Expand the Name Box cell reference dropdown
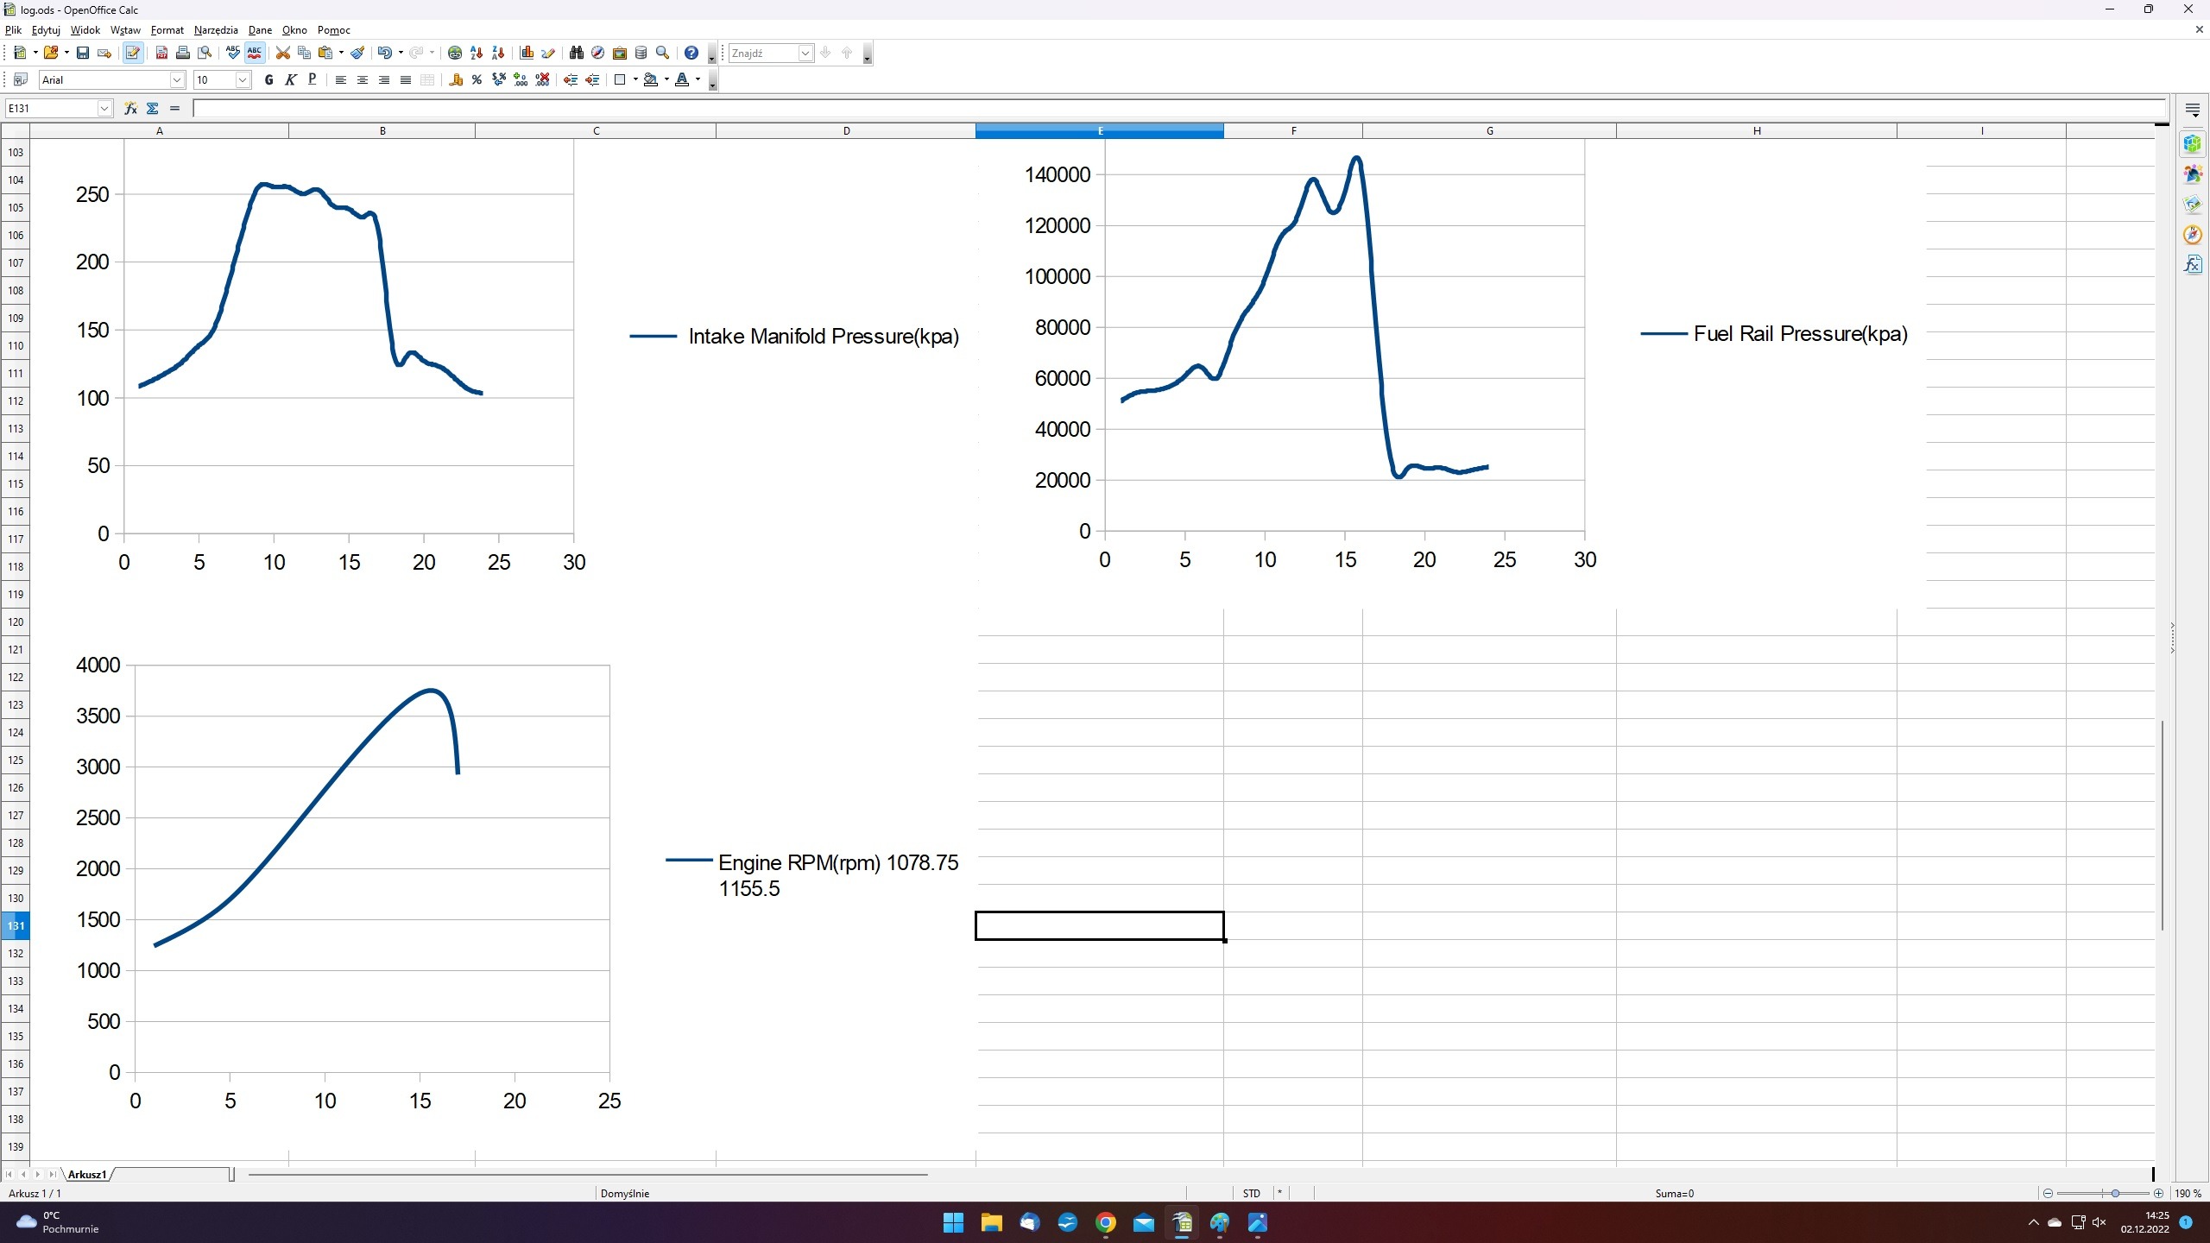This screenshot has width=2210, height=1243. (x=104, y=108)
